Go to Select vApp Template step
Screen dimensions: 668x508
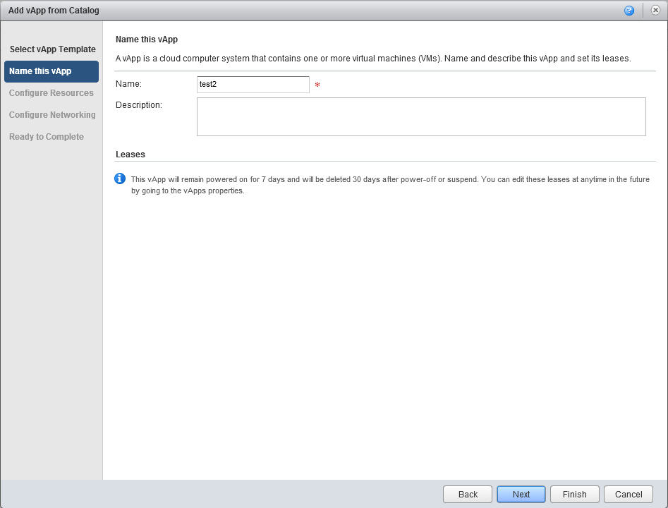(x=53, y=49)
